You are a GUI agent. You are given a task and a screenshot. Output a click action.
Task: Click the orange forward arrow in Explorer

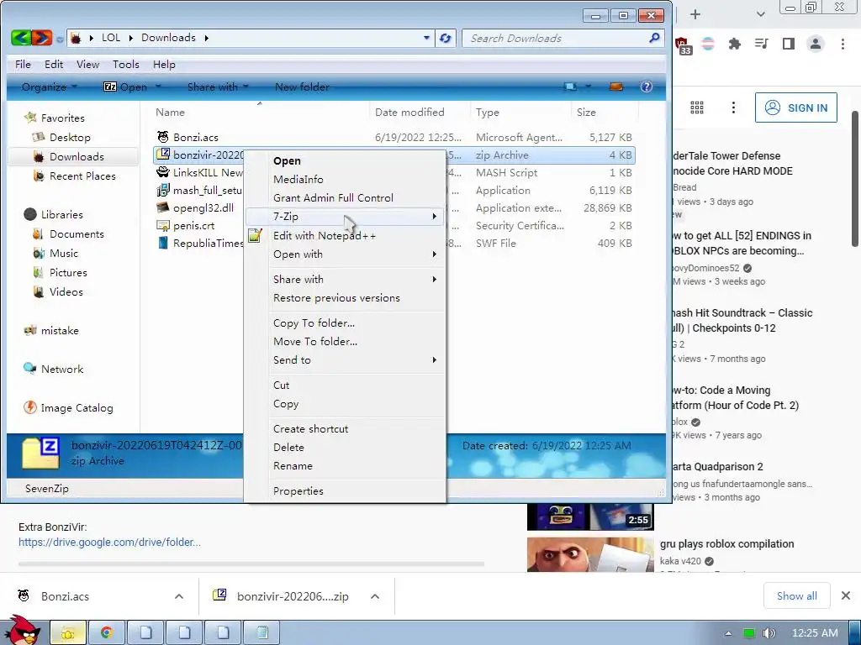tap(42, 37)
